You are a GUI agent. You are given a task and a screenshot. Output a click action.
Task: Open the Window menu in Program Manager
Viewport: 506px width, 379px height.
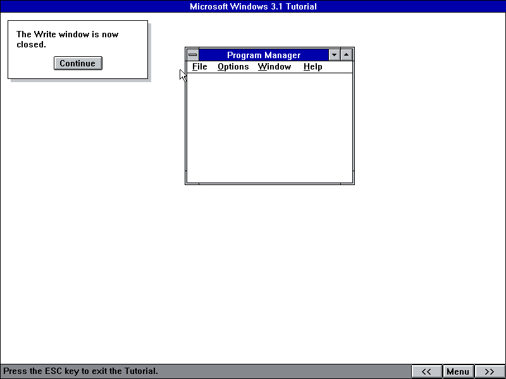[275, 67]
